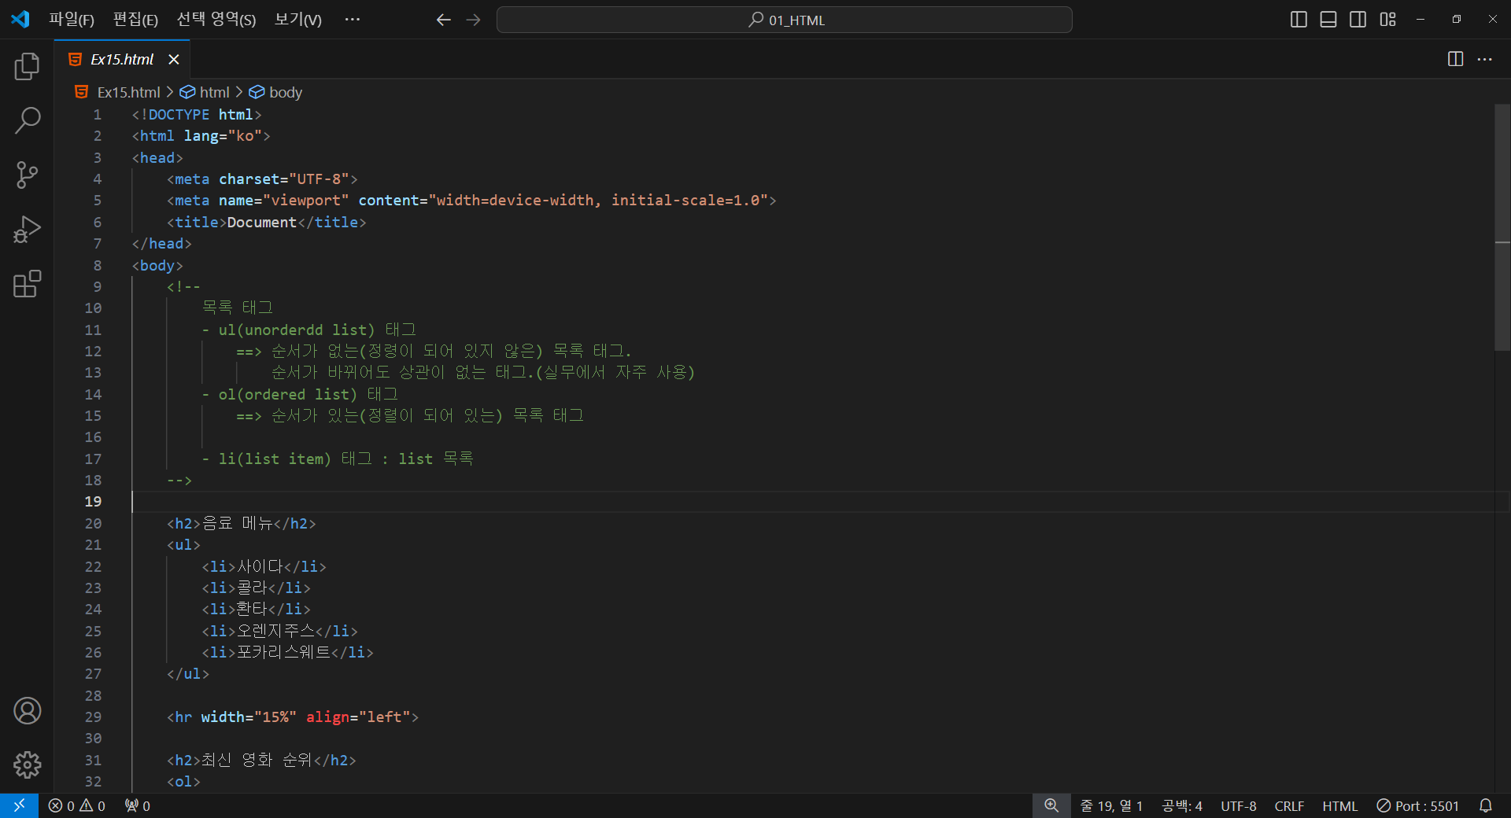The image size is (1511, 818).
Task: Click the 01_HTML command center search box
Action: 785,20
